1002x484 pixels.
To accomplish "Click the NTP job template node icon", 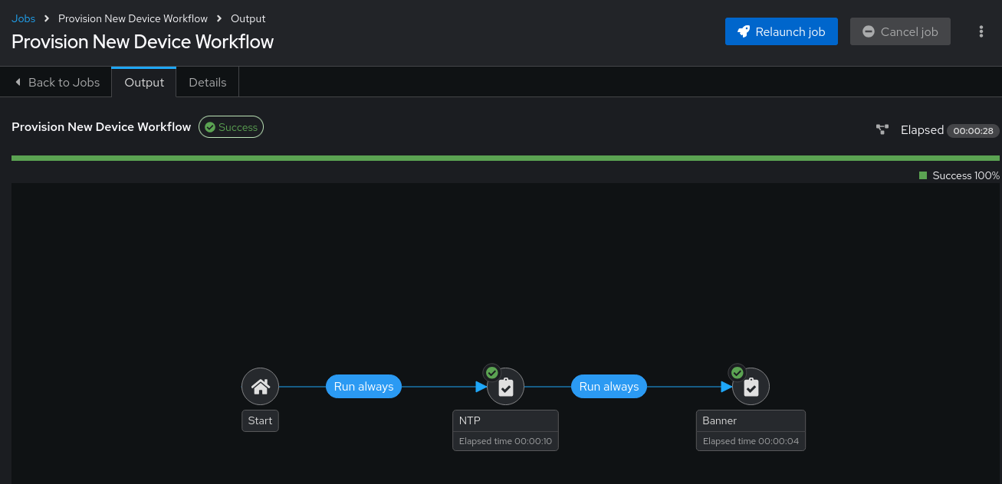I will click(x=506, y=387).
